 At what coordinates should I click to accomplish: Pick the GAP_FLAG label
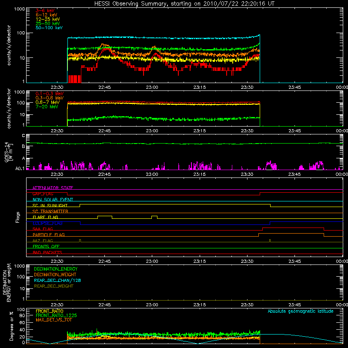pyautogui.click(x=43, y=194)
